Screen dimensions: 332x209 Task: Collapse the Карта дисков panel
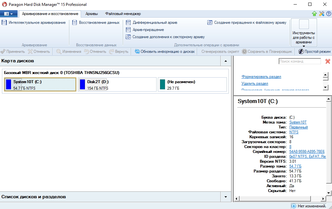226,61
